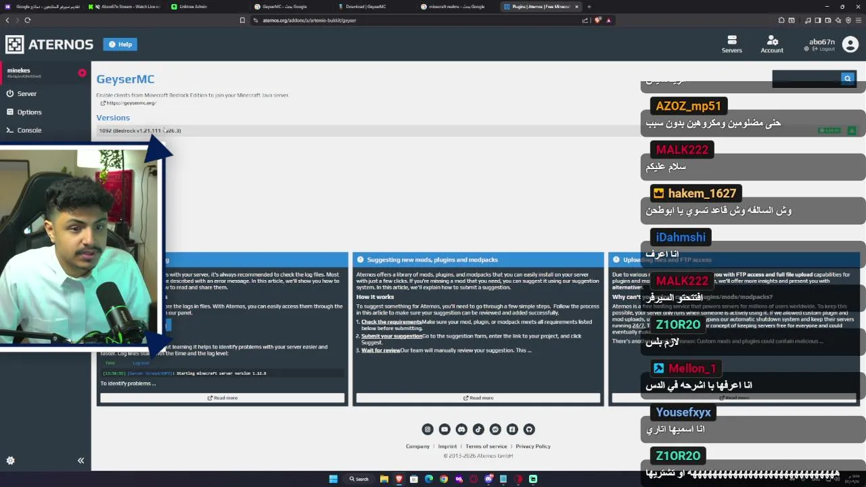Click the Windows taskbar Search box
This screenshot has height=487, width=866.
359,479
